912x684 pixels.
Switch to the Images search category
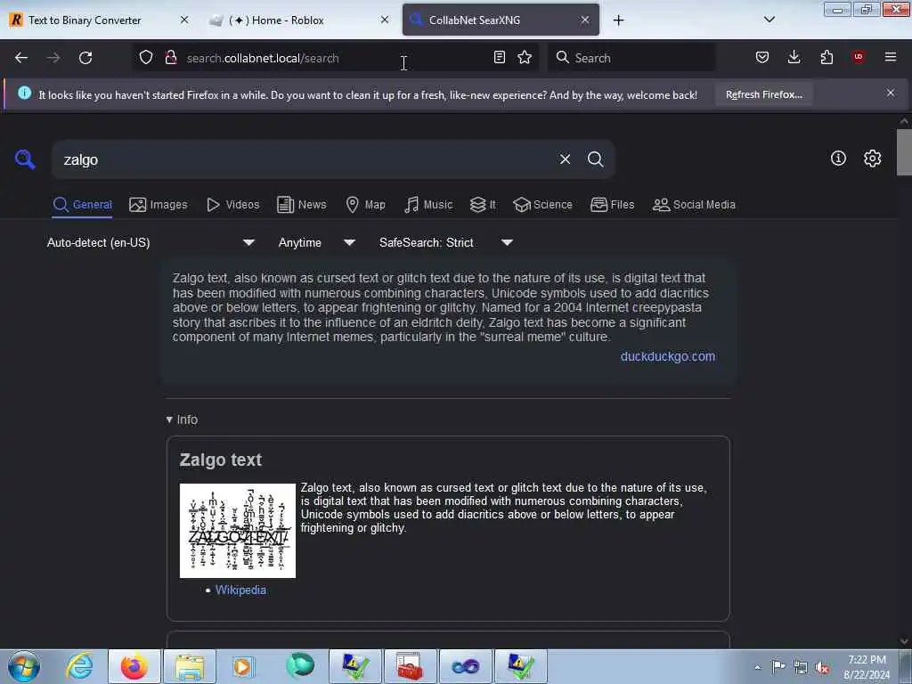tap(159, 205)
